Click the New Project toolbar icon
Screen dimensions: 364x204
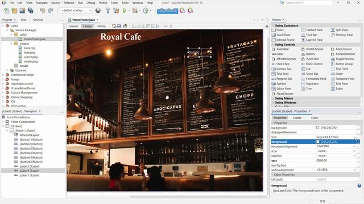pyautogui.click(x=14, y=11)
